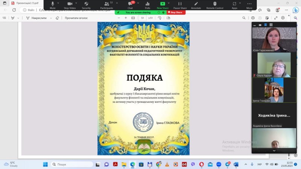This screenshot has width=301, height=169.
Task: Toggle the PDF page view layout
Action: (x=168, y=18)
